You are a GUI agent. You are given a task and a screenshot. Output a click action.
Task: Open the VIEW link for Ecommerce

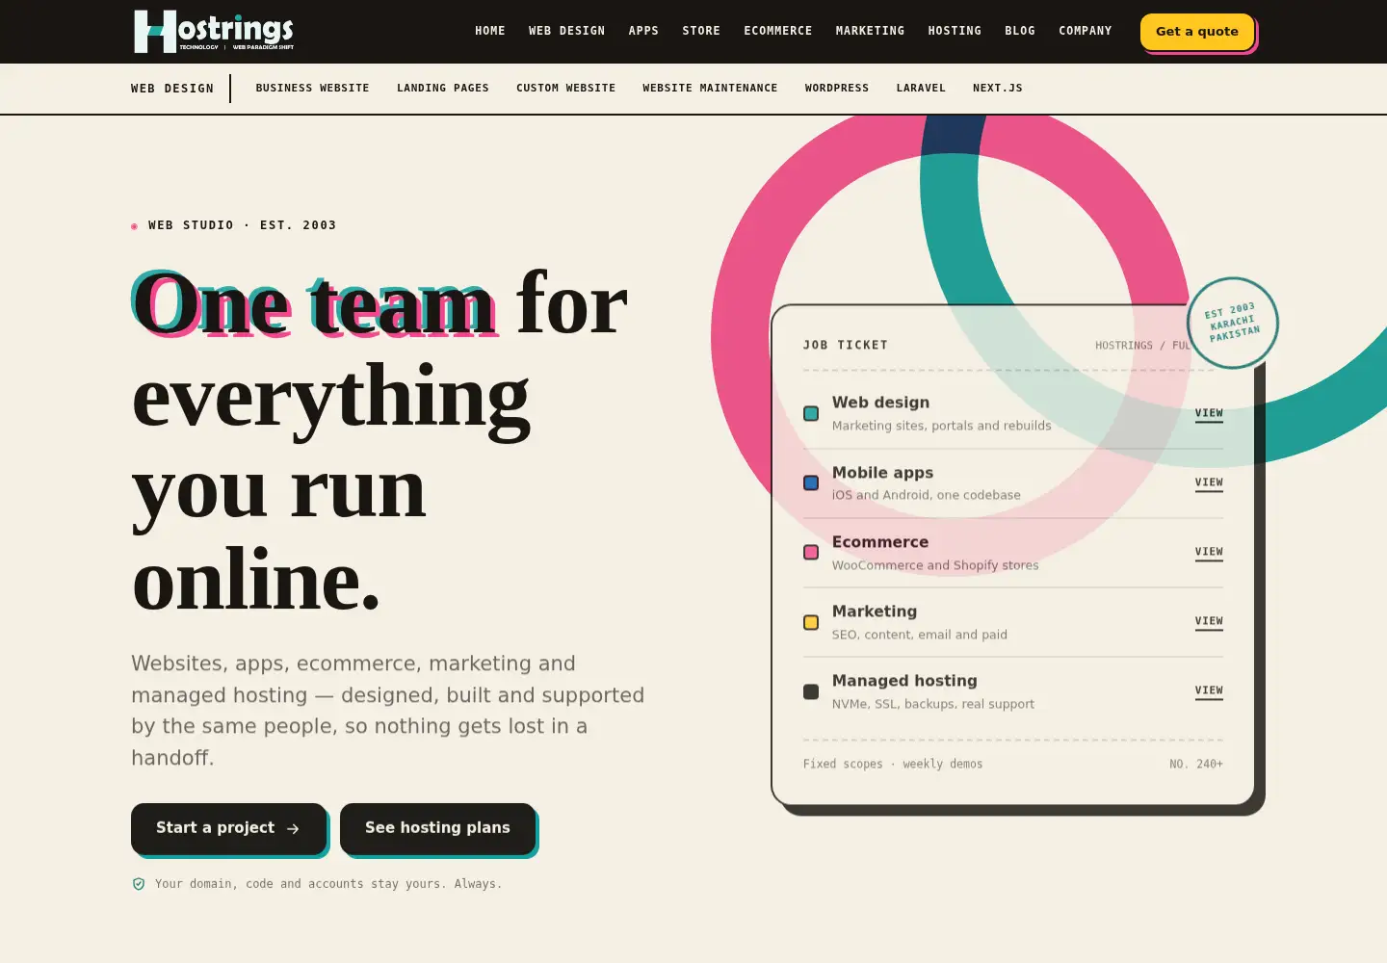coord(1209,553)
